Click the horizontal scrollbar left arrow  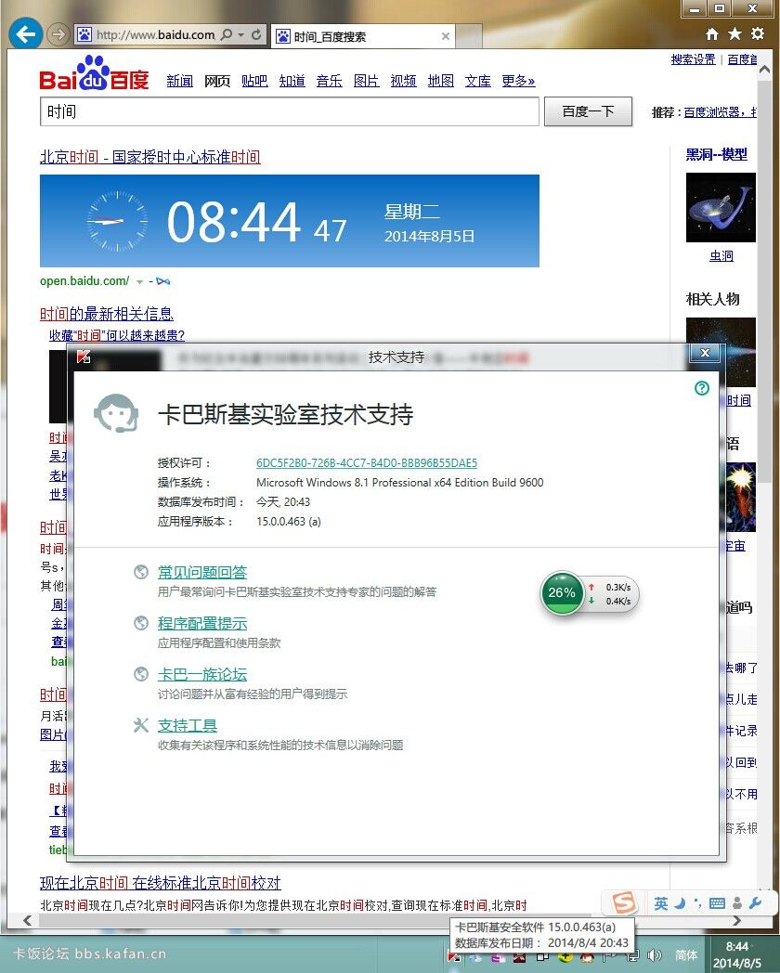pyautogui.click(x=27, y=920)
